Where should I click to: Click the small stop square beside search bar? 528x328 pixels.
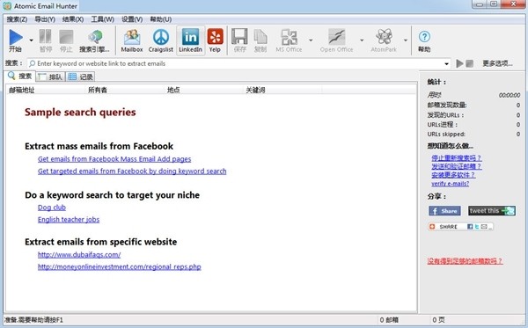tap(469, 63)
